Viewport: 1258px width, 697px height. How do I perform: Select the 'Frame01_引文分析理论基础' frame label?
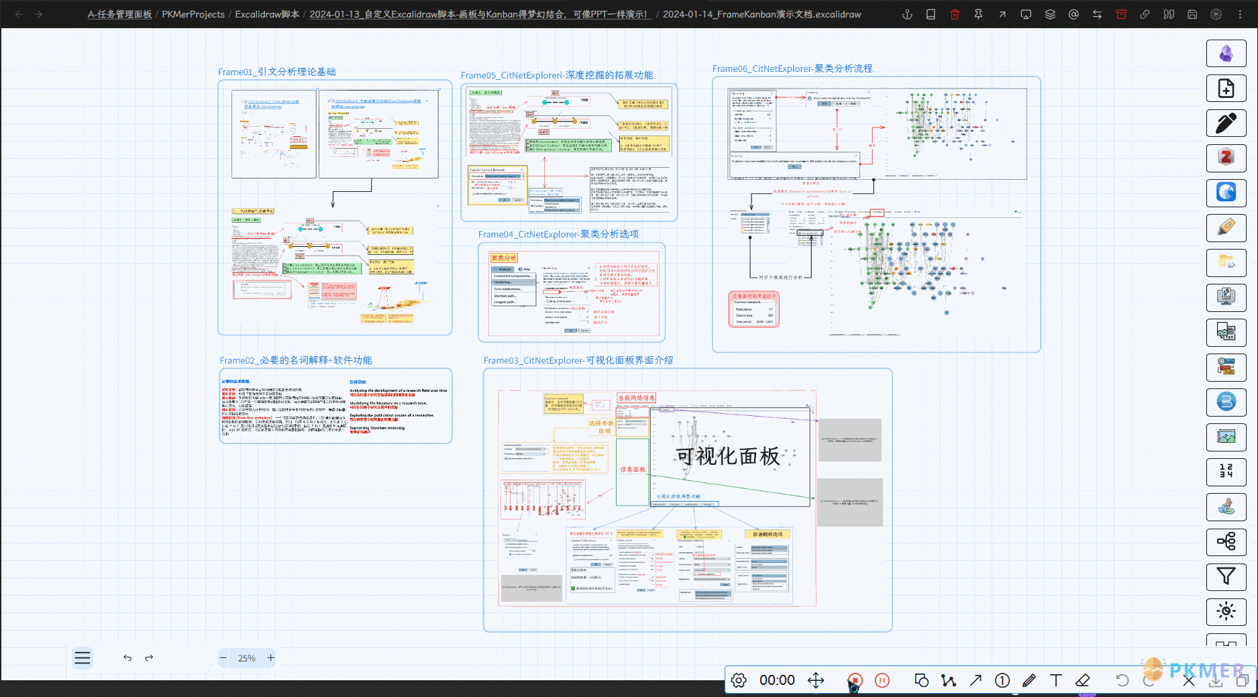[x=277, y=72]
